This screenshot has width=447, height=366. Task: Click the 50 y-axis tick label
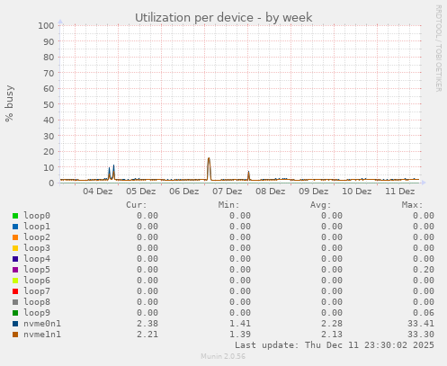pos(49,104)
